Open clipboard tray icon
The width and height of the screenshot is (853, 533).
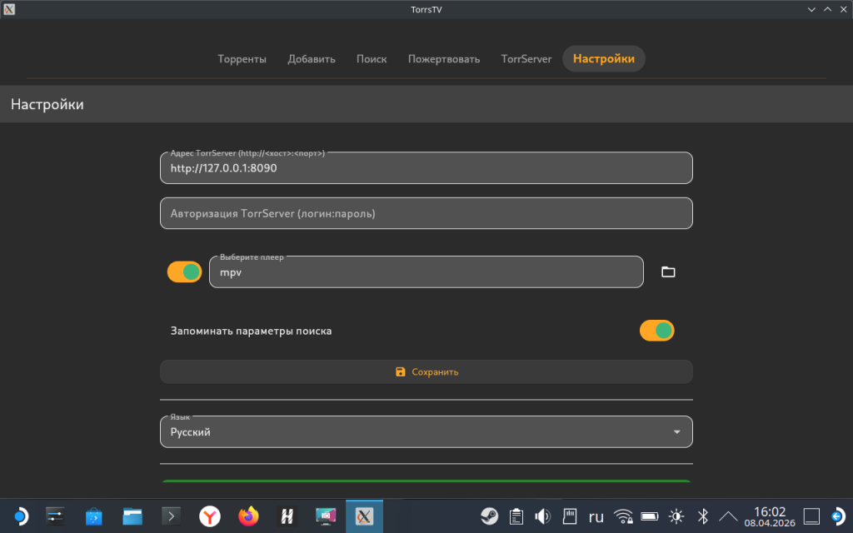[x=516, y=516]
